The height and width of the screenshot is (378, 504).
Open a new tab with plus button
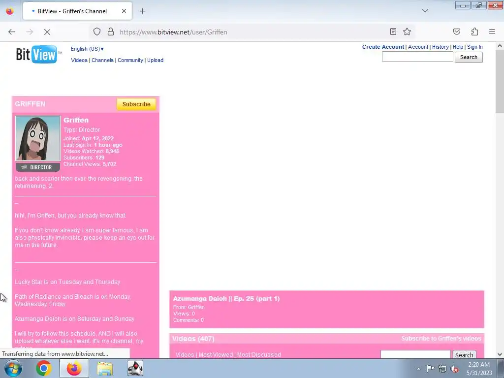click(142, 11)
